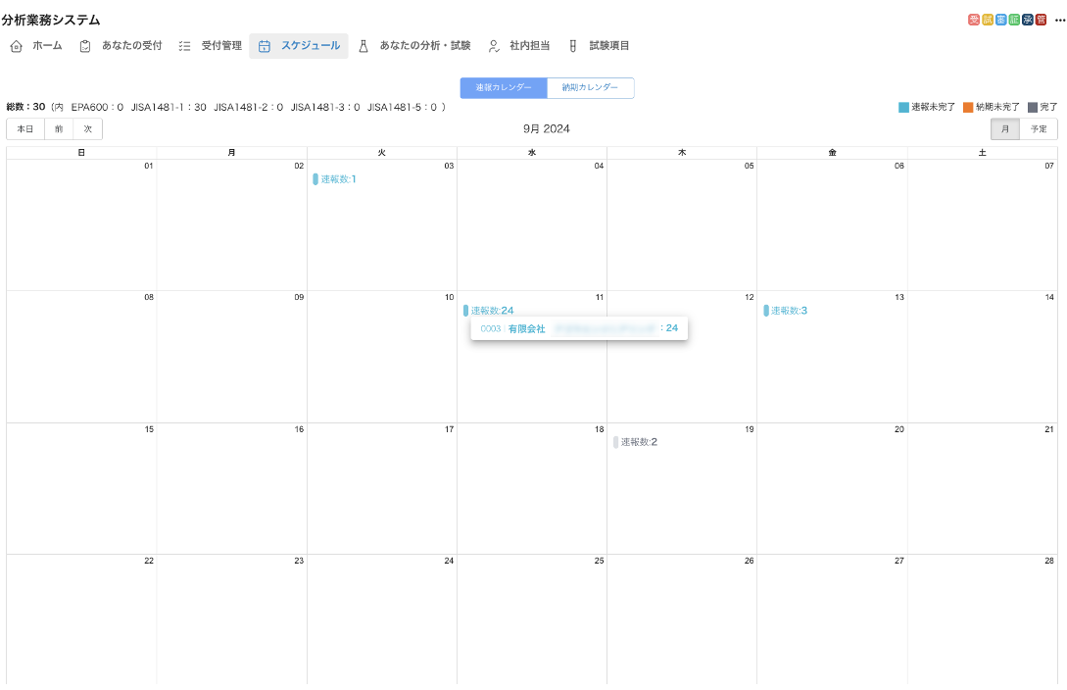Open the 速報数:3 event on the 13th

788,311
